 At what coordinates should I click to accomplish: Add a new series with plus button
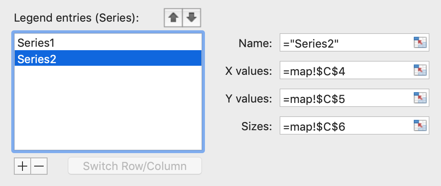pyautogui.click(x=22, y=166)
